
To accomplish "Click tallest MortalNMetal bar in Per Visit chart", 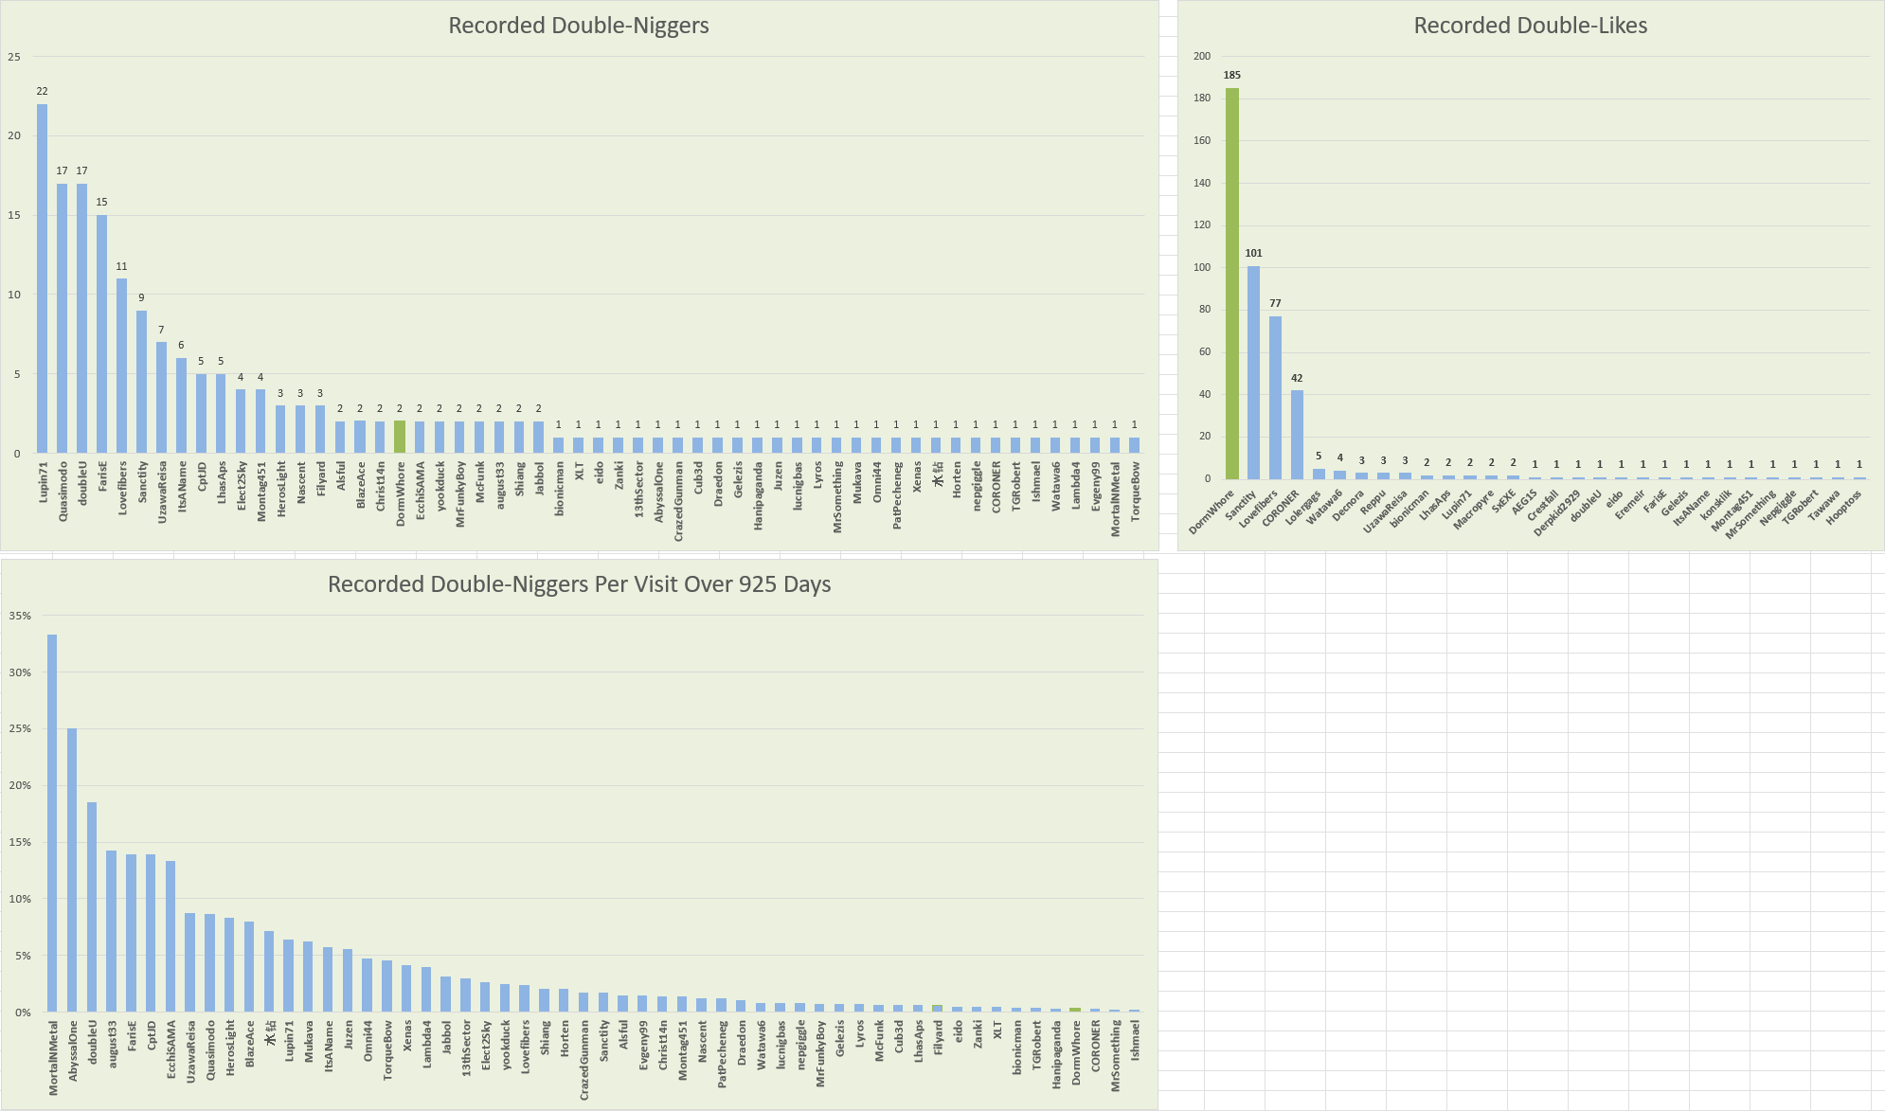I will pyautogui.click(x=52, y=822).
